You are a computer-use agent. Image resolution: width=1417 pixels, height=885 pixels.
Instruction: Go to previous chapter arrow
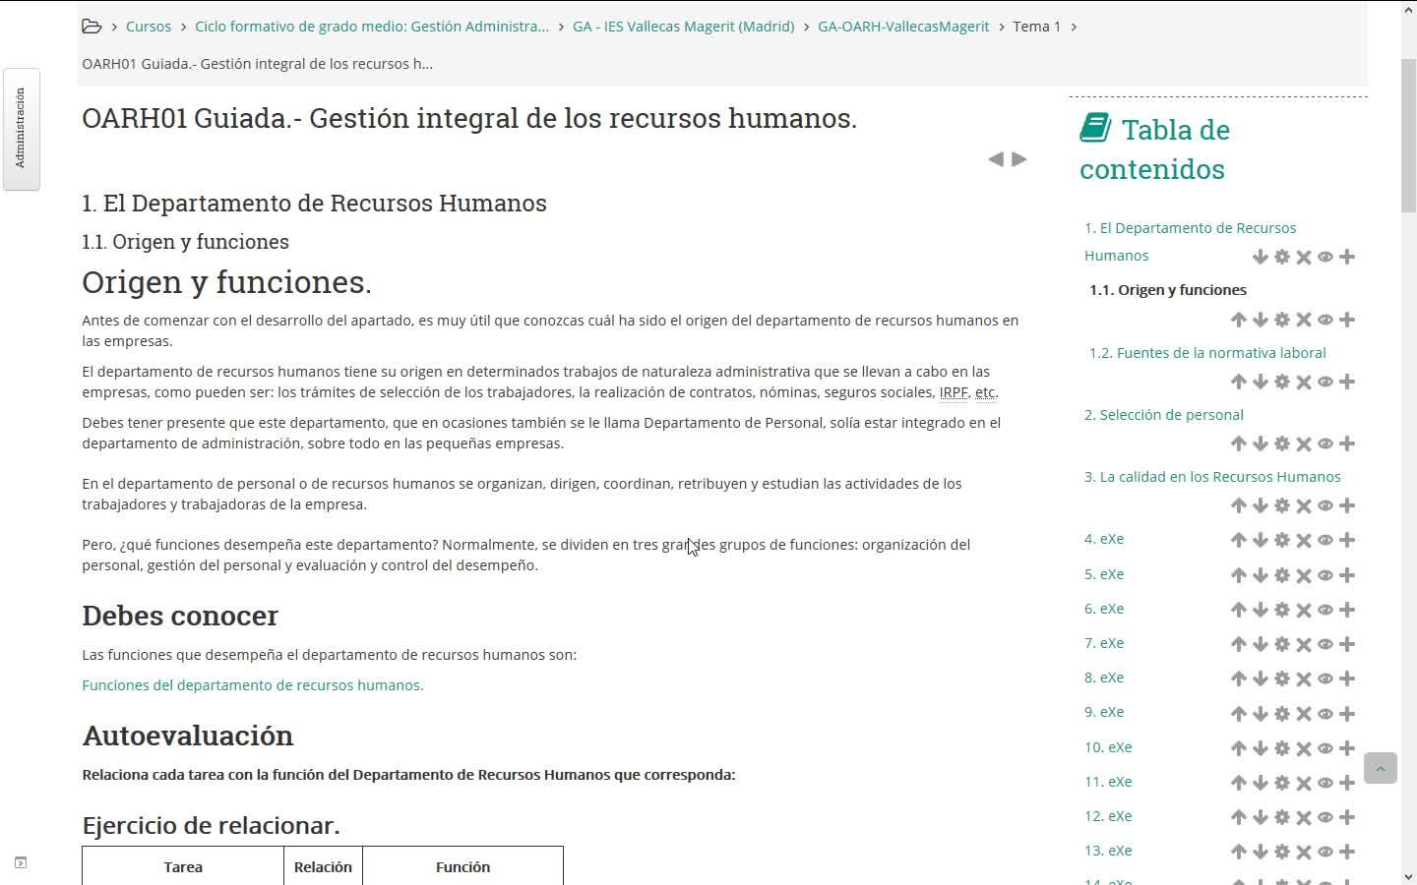(996, 159)
